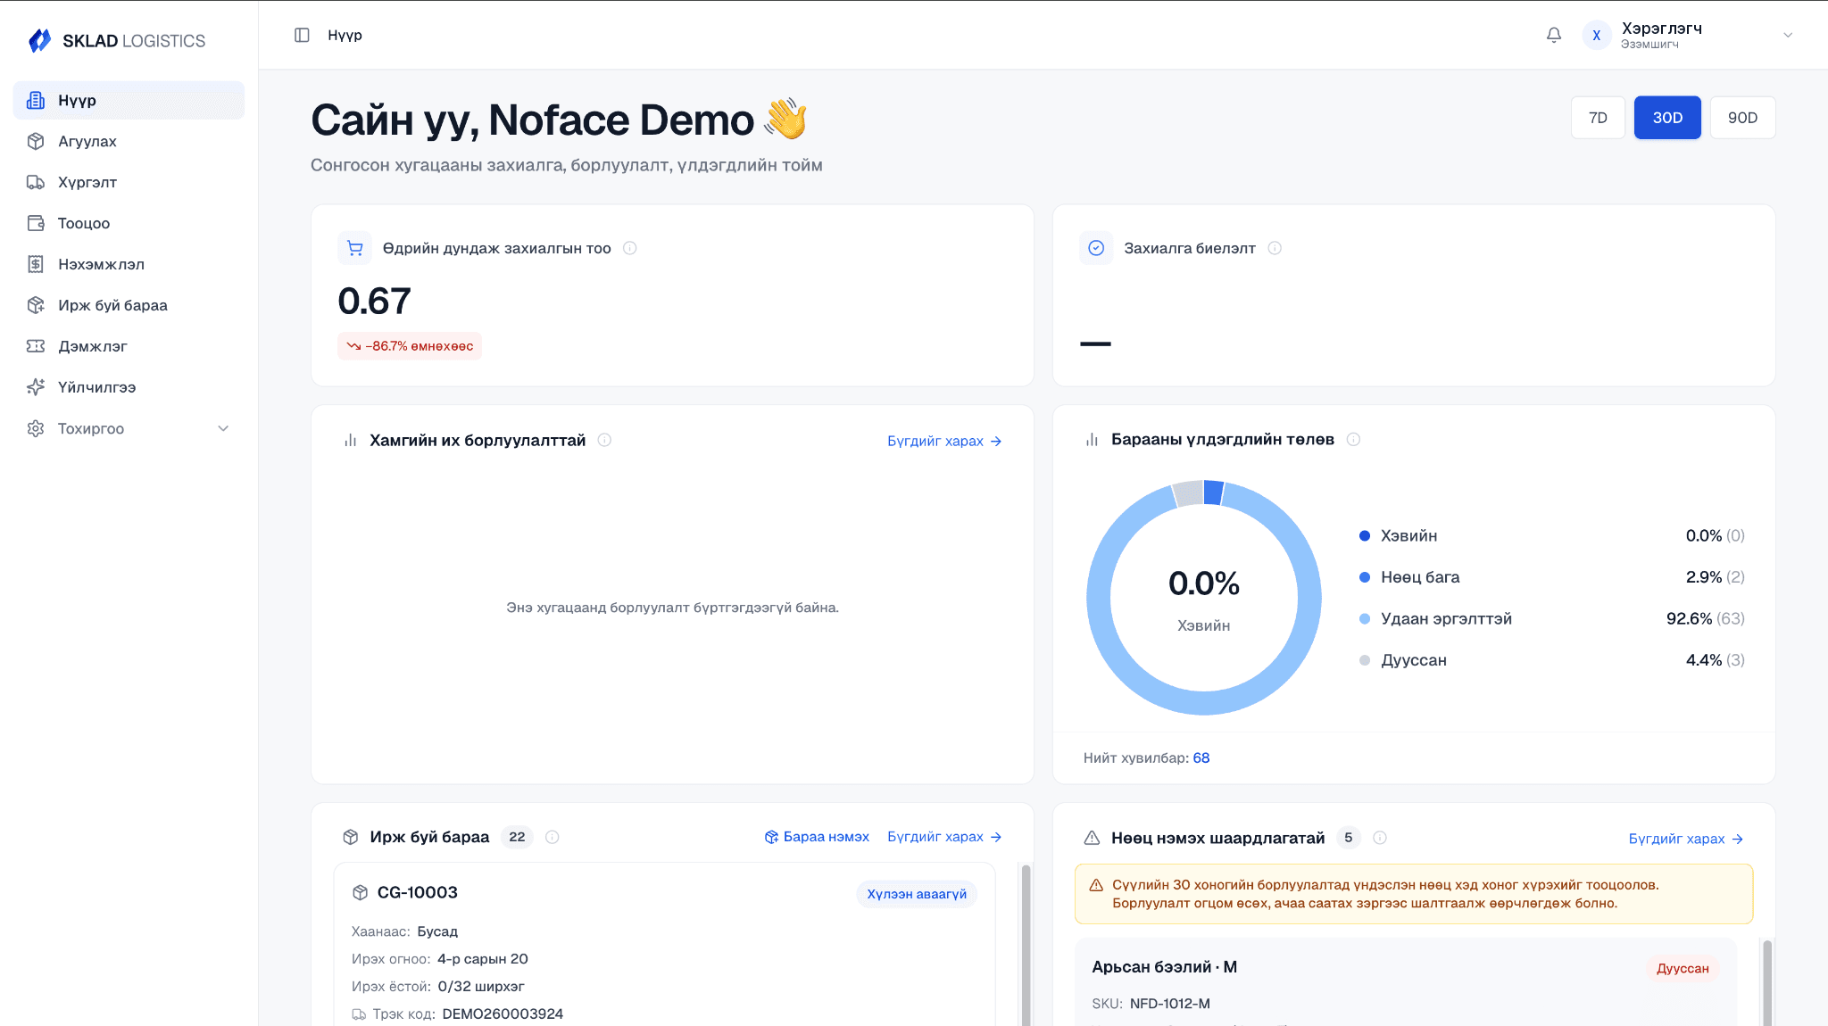Click the Удаан эргэлттэй legend dot
Viewport: 1828px width, 1026px height.
pos(1365,618)
